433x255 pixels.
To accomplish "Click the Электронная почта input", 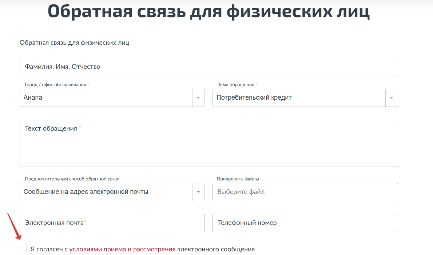I will coord(112,223).
